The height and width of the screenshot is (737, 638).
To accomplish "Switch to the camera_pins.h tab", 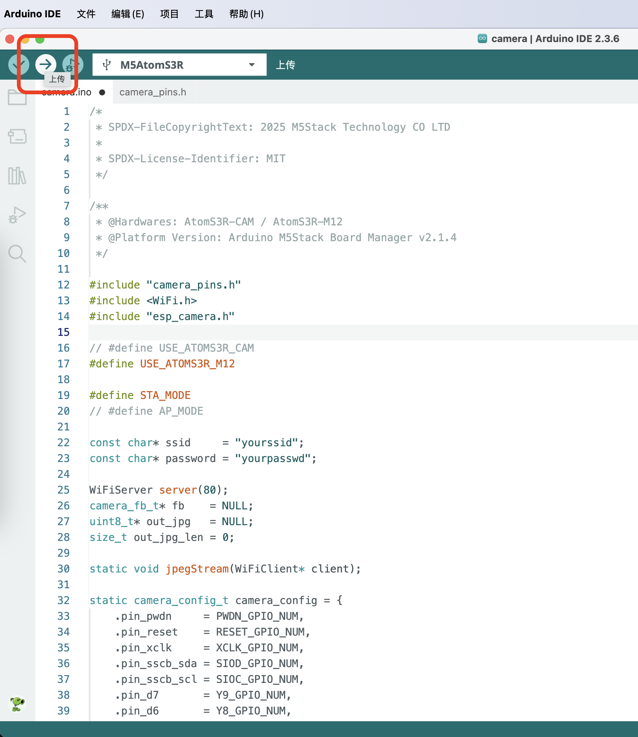I will [x=153, y=92].
